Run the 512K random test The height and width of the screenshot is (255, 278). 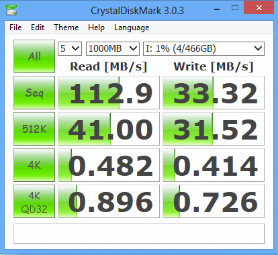pyautogui.click(x=34, y=129)
